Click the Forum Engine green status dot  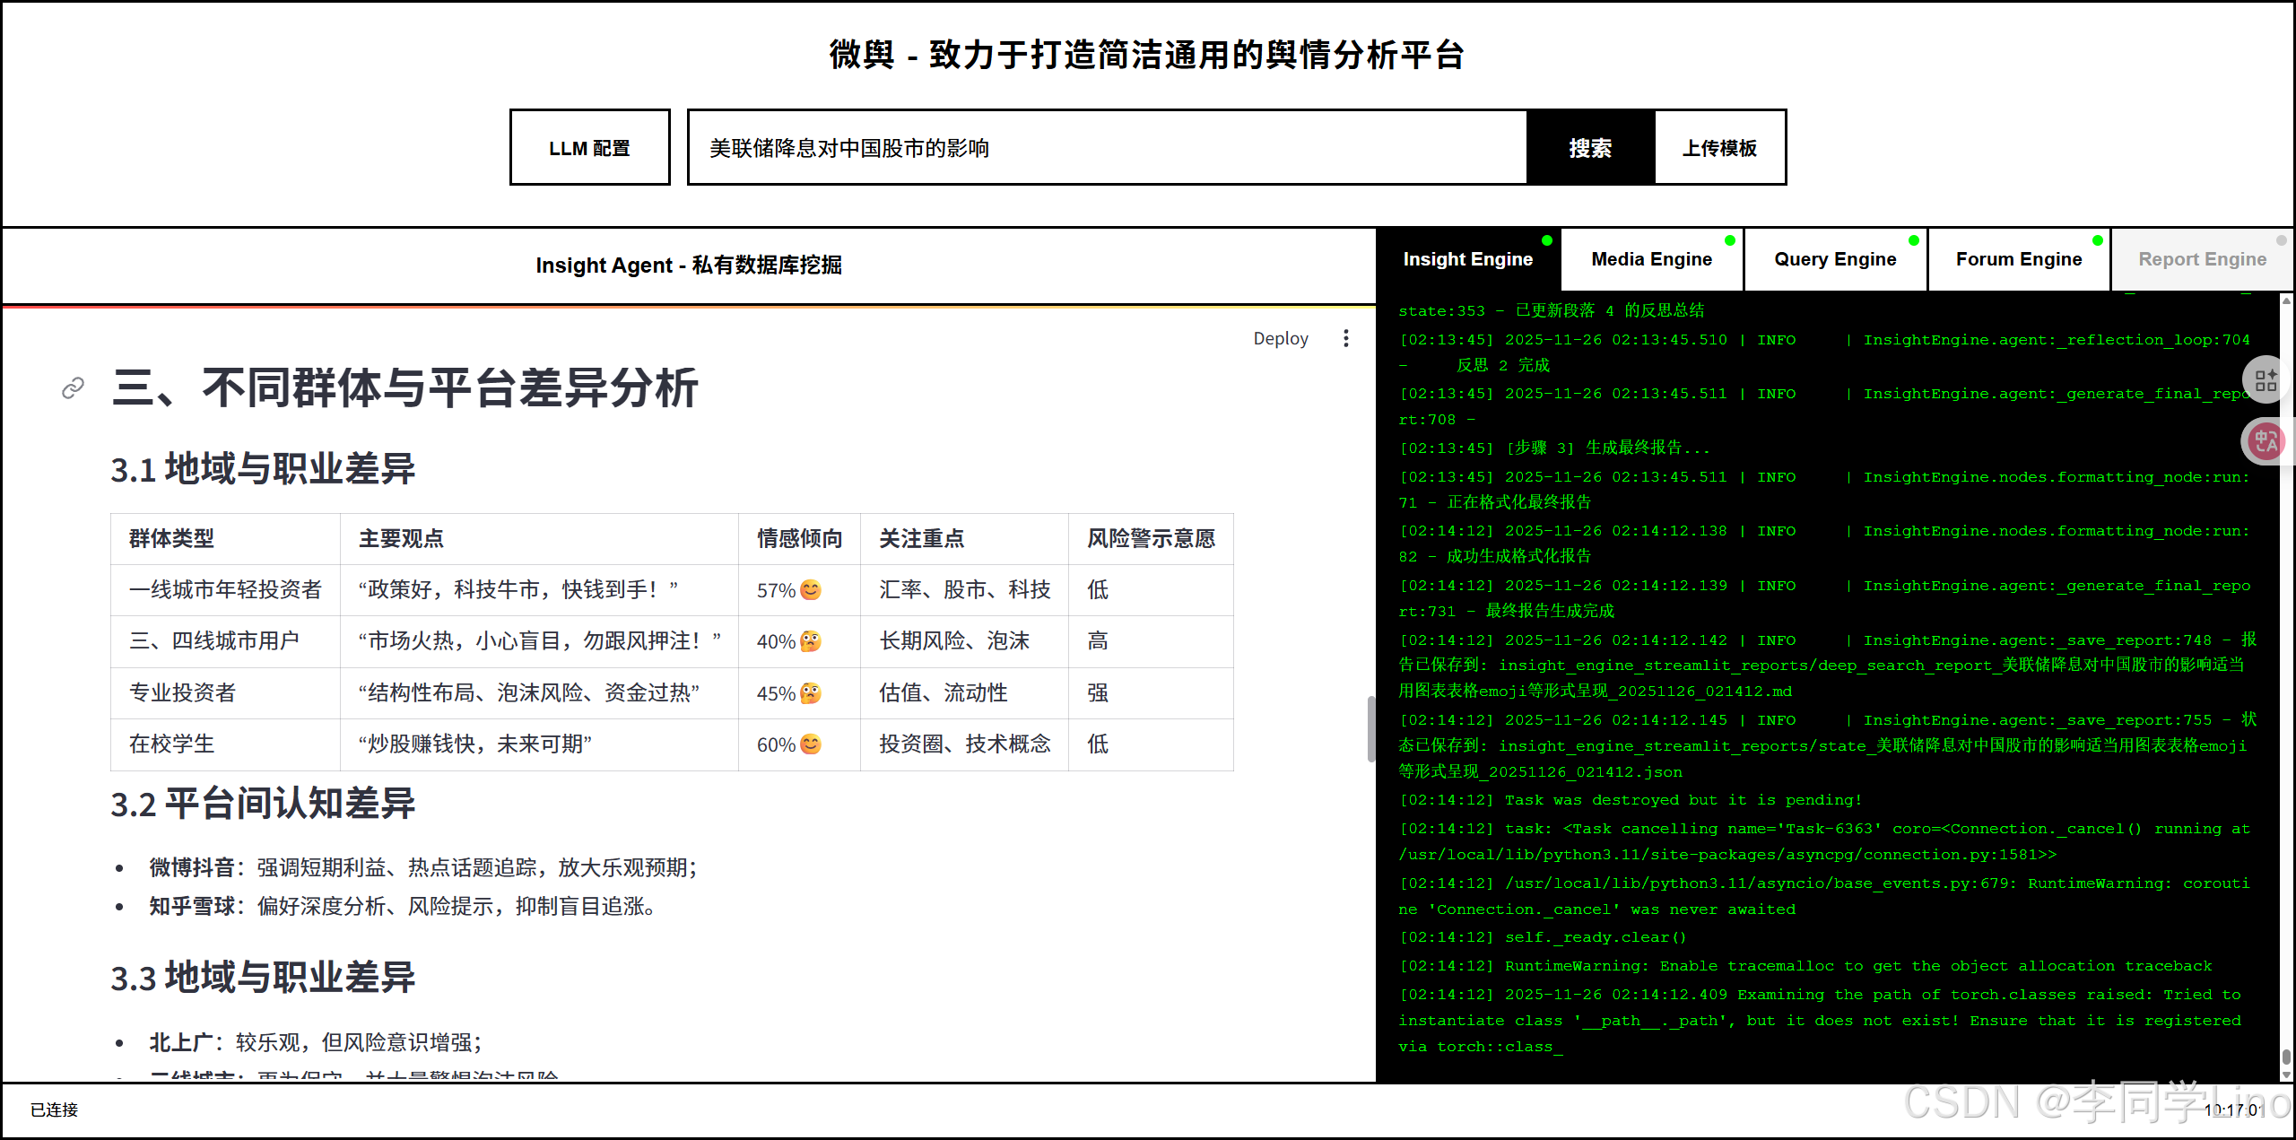point(2098,240)
